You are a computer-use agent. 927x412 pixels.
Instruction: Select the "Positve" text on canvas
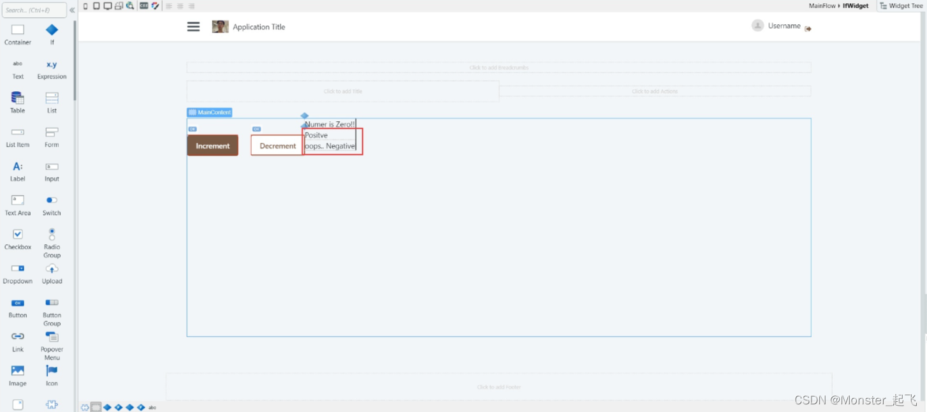[316, 135]
